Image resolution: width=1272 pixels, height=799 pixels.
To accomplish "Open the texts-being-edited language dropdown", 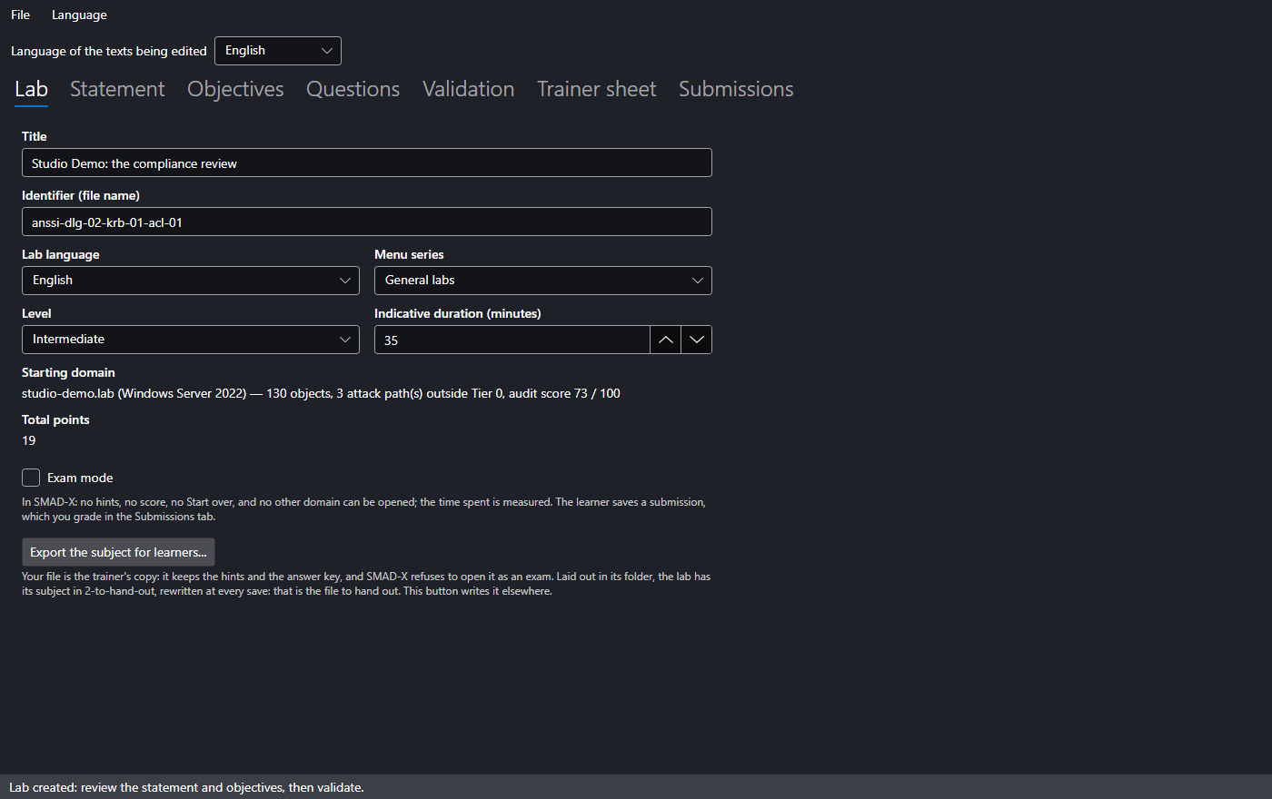I will point(278,51).
